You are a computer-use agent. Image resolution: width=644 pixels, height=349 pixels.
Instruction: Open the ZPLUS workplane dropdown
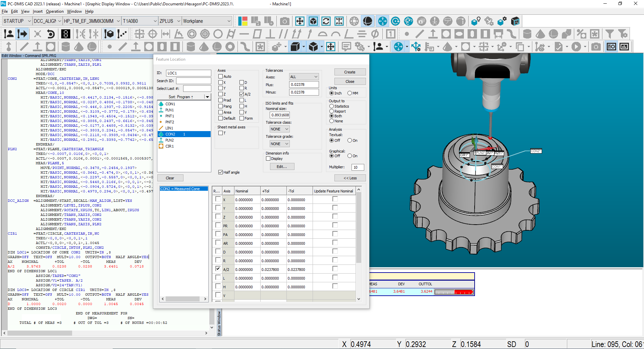[170, 21]
